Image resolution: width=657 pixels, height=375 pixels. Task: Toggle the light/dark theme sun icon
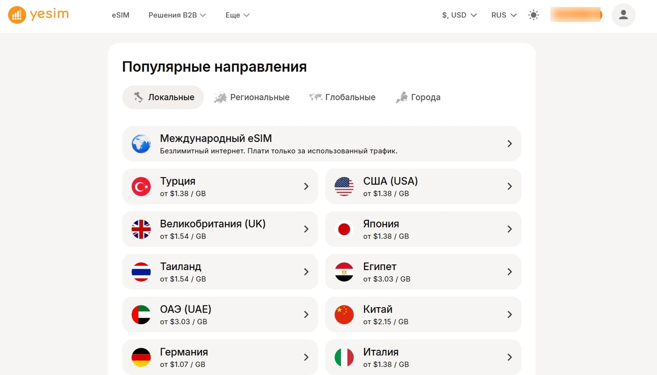533,15
